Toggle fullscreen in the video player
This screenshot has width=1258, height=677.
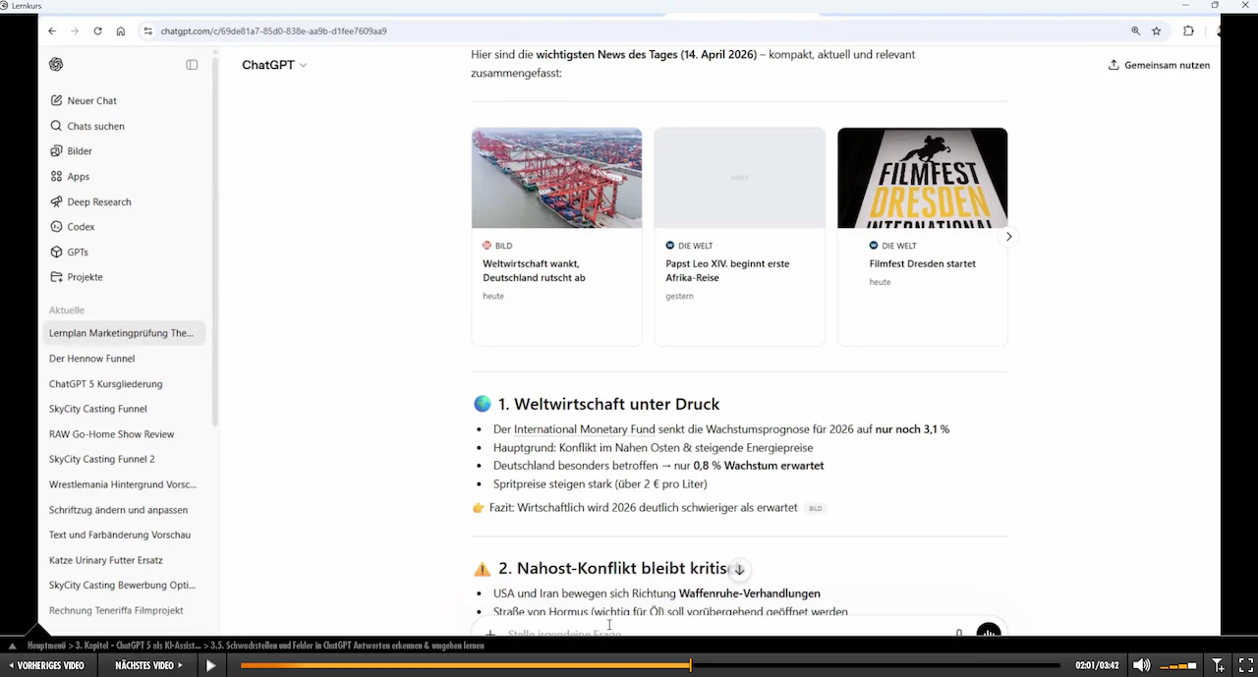pos(1245,665)
